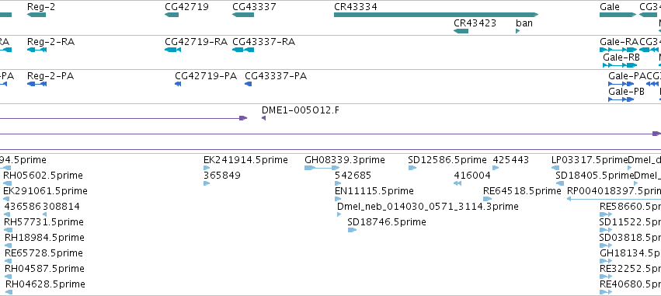Image resolution: width=661 pixels, height=296 pixels.
Task: Click the CG42719-RA transcript label
Action: point(196,42)
